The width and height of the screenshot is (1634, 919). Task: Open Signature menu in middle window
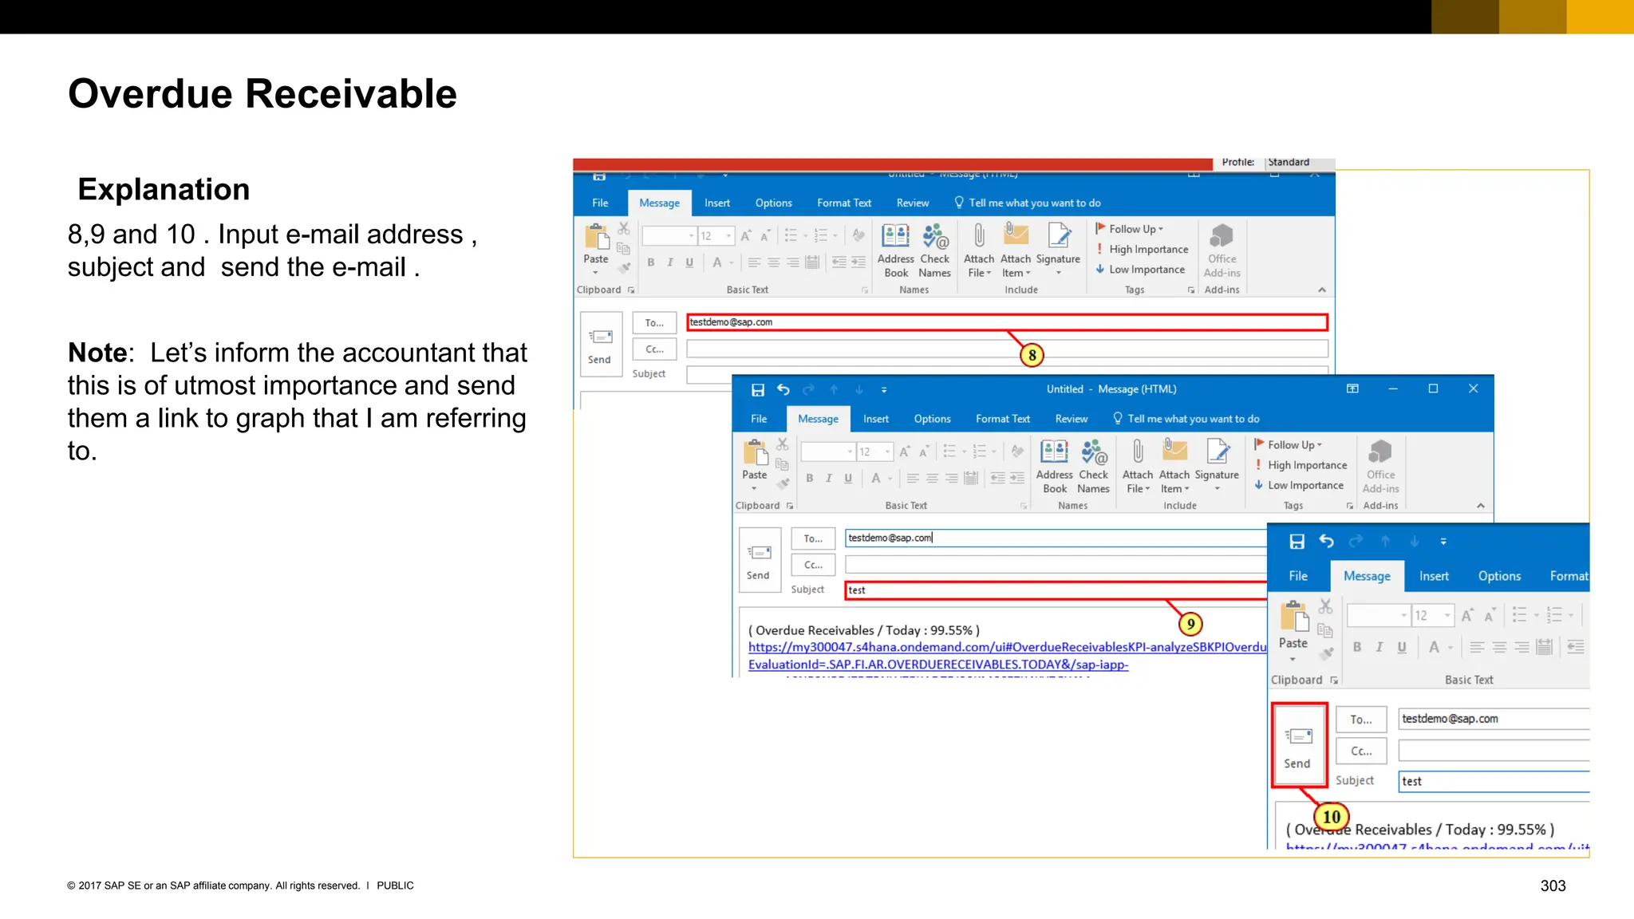[1217, 467]
